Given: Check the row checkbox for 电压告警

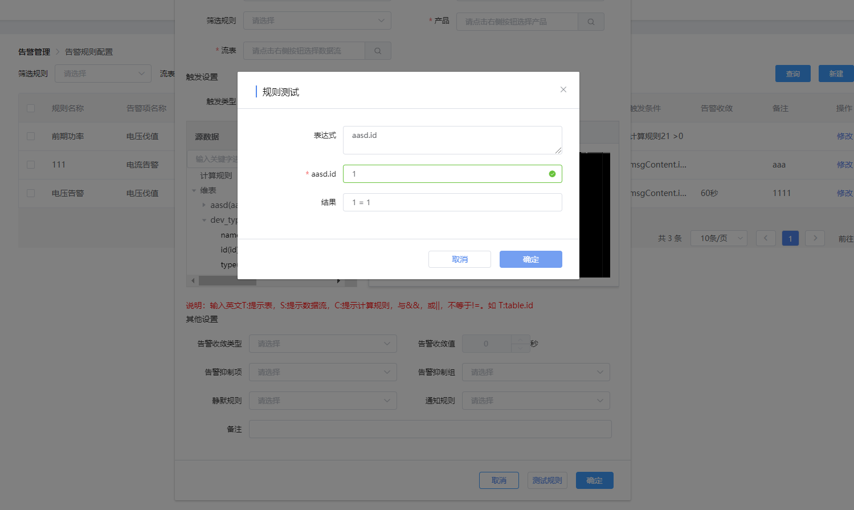Looking at the screenshot, I should (x=31, y=193).
